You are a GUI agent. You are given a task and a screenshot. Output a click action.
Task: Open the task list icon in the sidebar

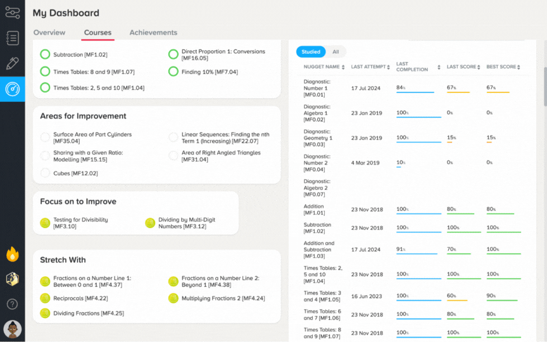(13, 38)
